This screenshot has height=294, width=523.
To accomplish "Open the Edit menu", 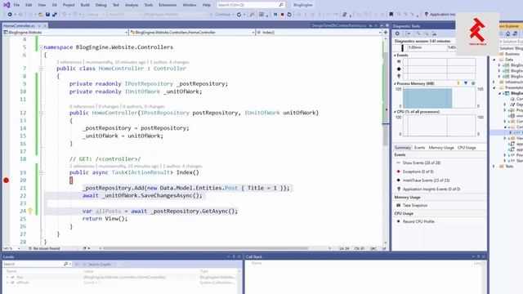I will click(x=29, y=5).
